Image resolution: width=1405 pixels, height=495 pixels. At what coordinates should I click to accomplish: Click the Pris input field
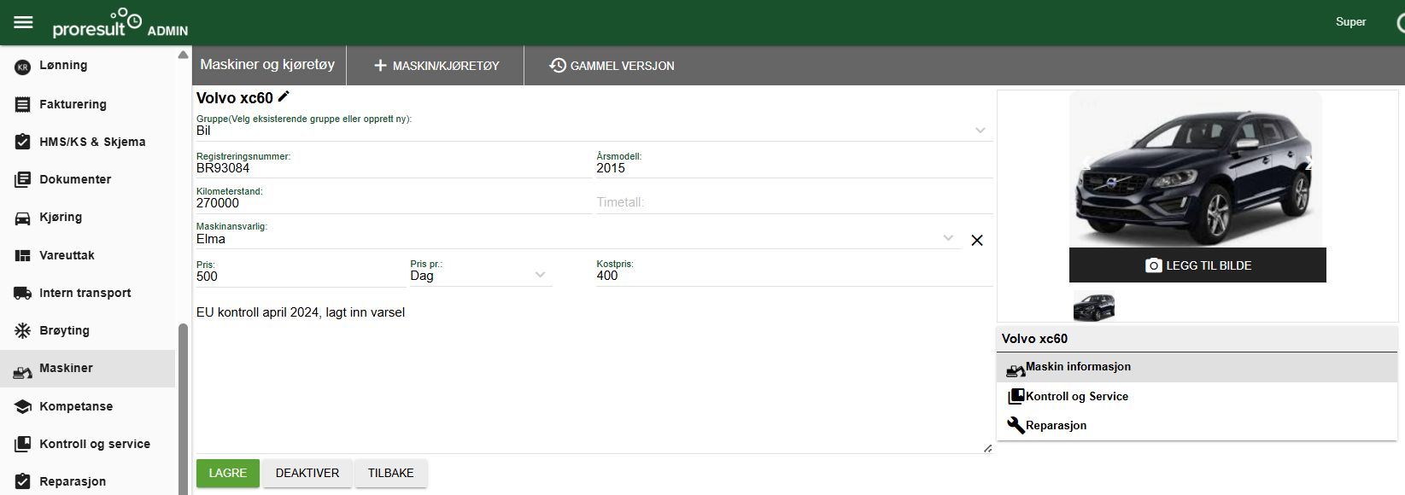301,277
